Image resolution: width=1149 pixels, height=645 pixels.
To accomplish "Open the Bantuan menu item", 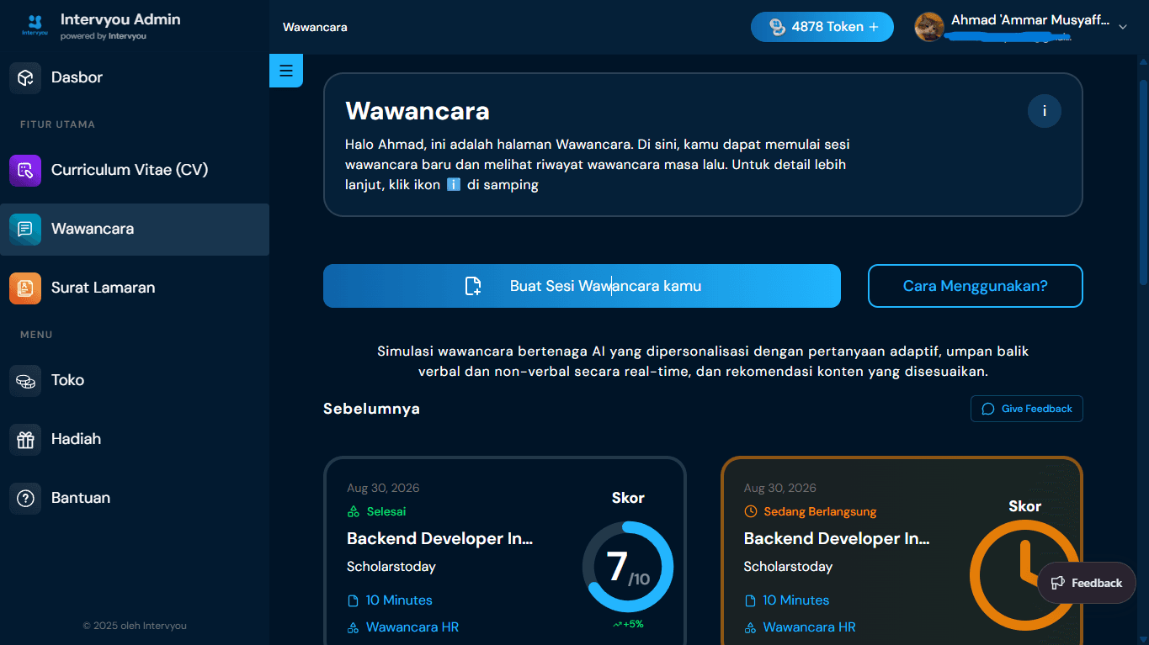I will (x=135, y=498).
